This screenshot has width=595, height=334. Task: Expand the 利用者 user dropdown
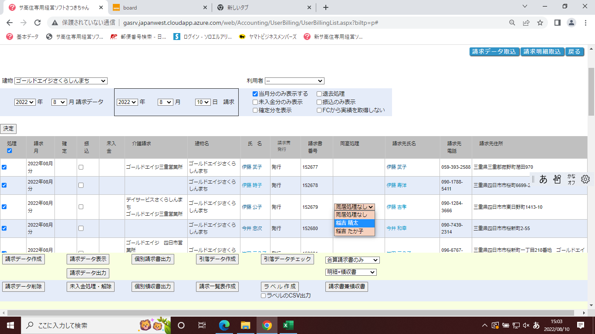pyautogui.click(x=294, y=81)
